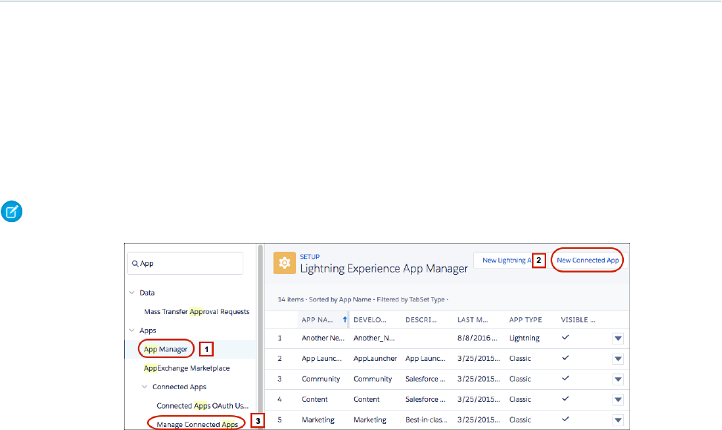This screenshot has height=430, width=722.
Task: Open row menu for Another Ne... app
Action: (618, 339)
